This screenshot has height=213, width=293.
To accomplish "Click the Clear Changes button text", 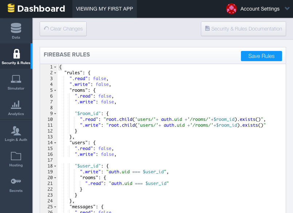I will (66, 29).
